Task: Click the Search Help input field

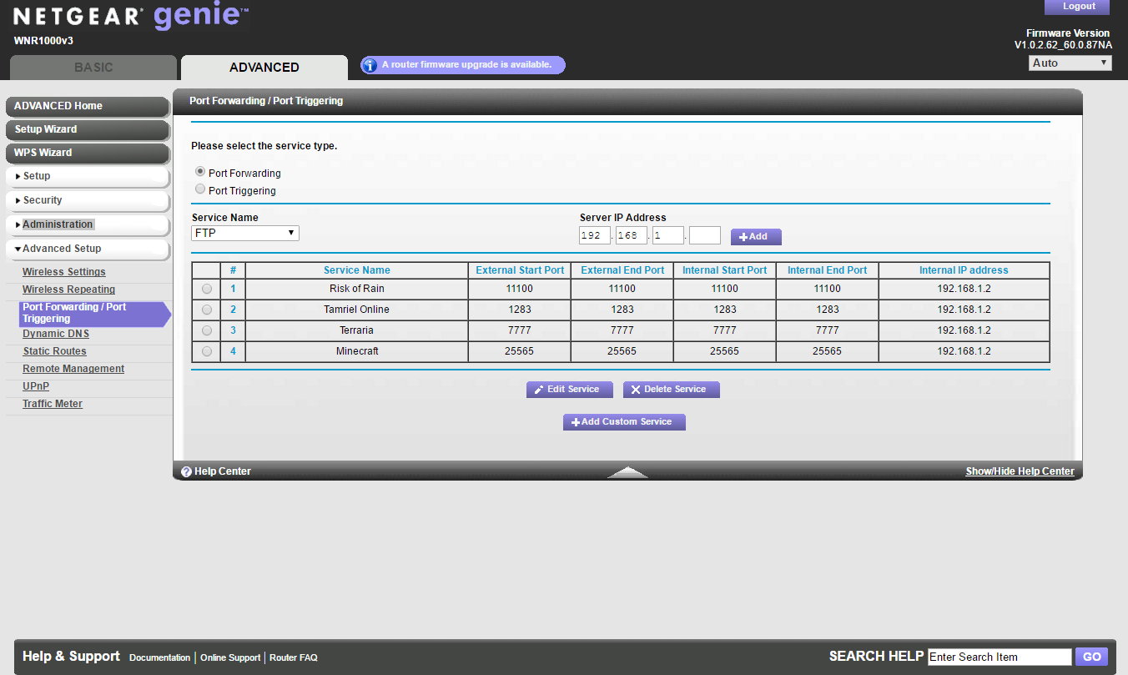Action: coord(1000,657)
